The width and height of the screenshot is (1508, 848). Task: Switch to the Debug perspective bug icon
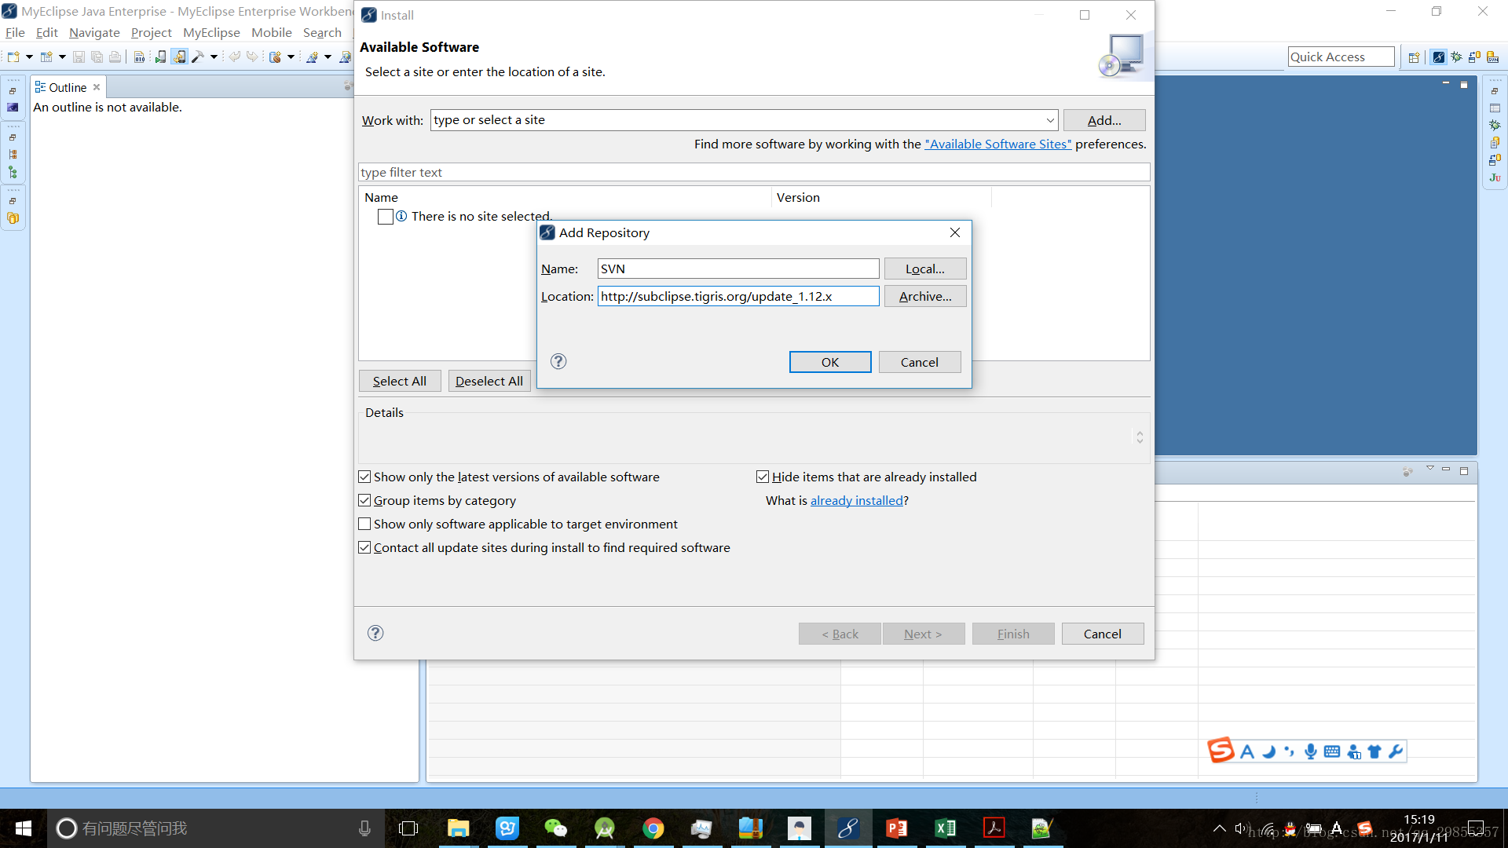tap(1457, 57)
